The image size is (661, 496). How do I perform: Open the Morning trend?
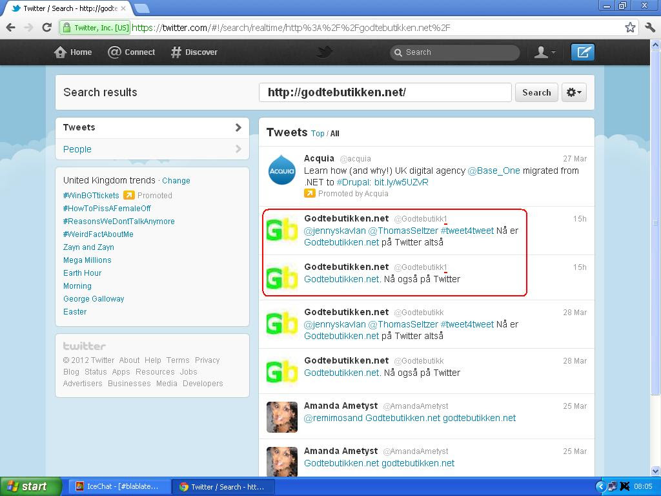[x=77, y=286]
